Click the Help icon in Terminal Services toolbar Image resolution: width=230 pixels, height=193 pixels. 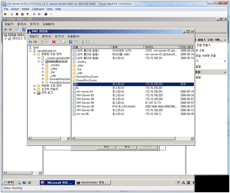[x=24, y=30]
